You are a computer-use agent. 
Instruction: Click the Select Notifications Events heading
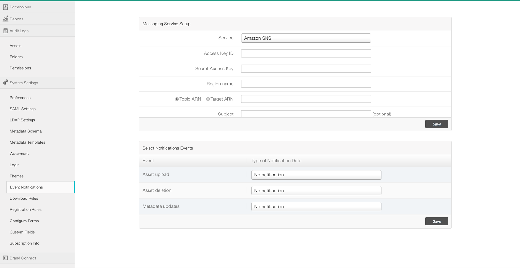(x=168, y=148)
